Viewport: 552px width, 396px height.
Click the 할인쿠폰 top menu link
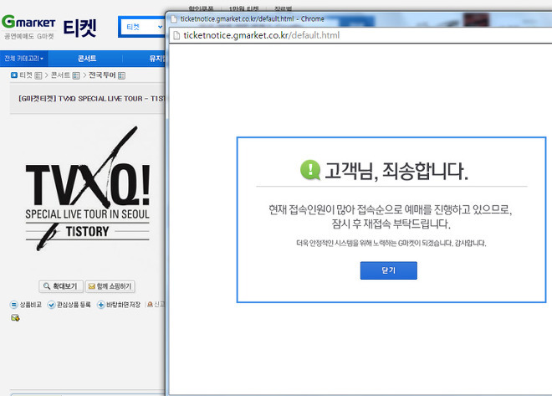point(201,8)
